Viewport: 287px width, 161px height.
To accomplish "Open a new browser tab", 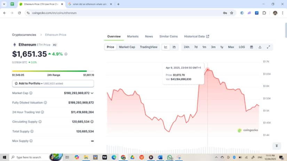I will click(118, 4).
